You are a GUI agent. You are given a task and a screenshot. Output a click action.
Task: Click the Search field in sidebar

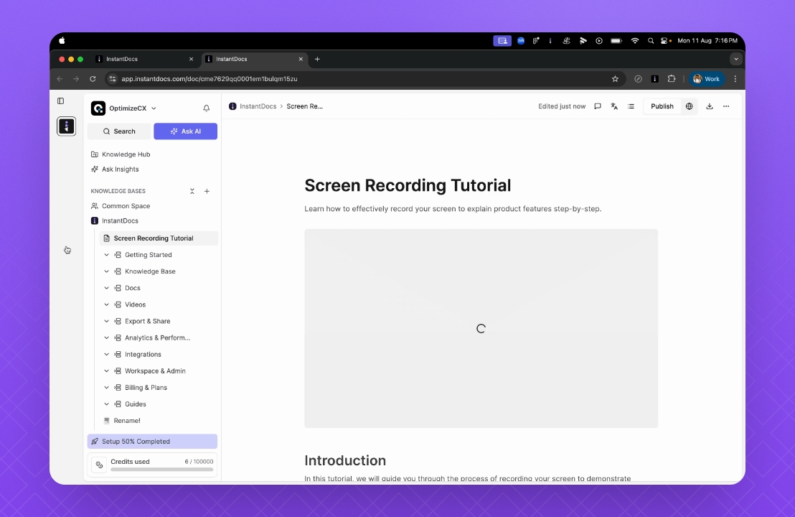119,131
